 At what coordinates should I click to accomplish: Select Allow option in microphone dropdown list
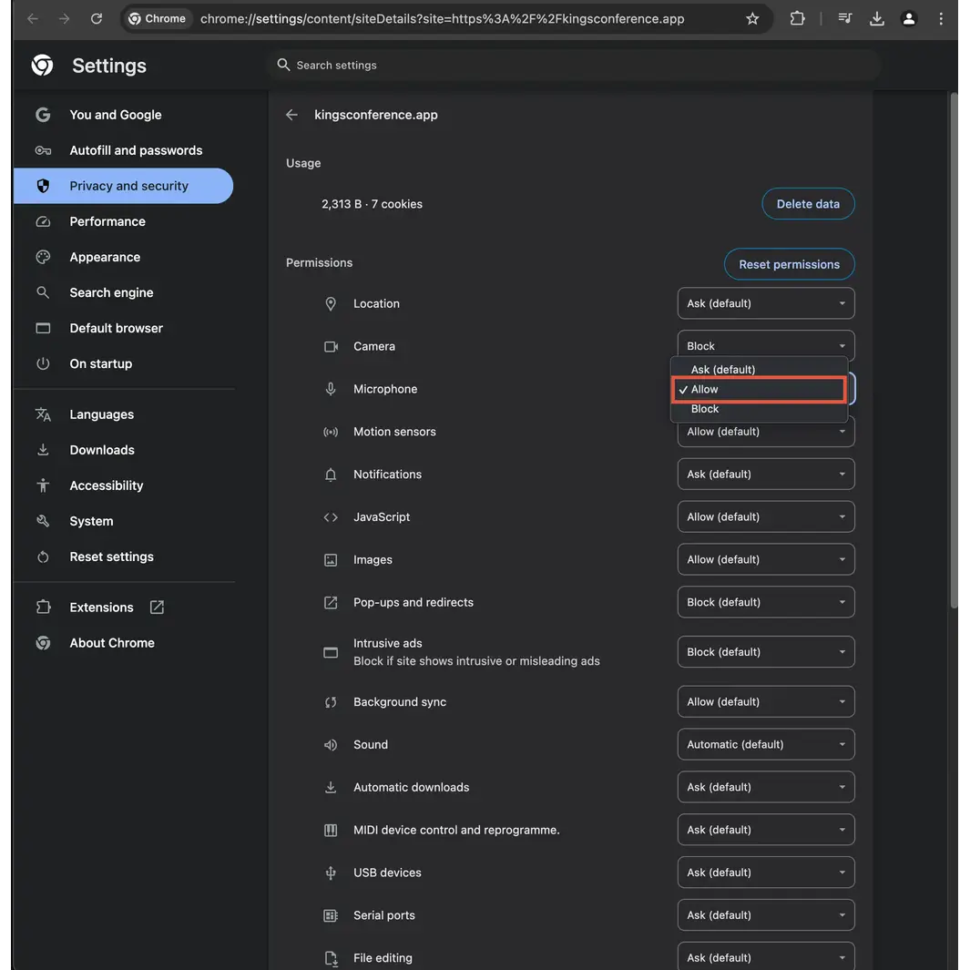coord(759,389)
